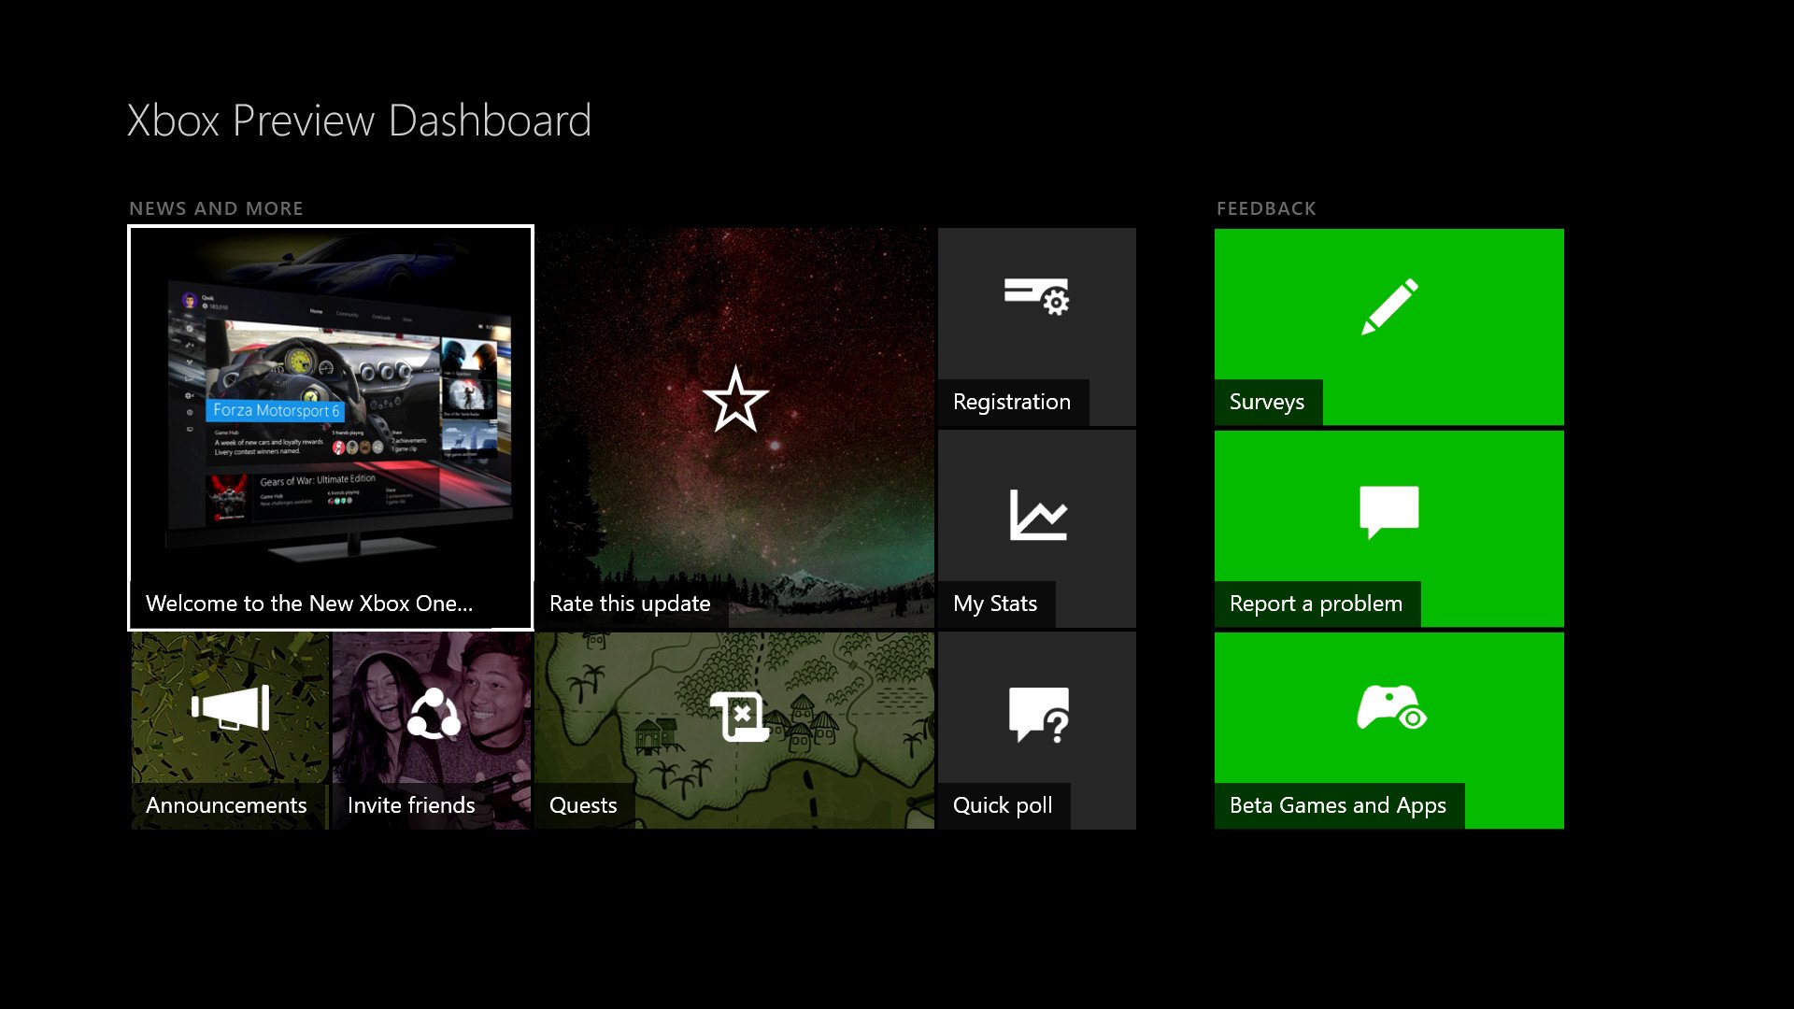The width and height of the screenshot is (1794, 1009).
Task: Click the star icon on Rate this update
Action: click(x=735, y=399)
